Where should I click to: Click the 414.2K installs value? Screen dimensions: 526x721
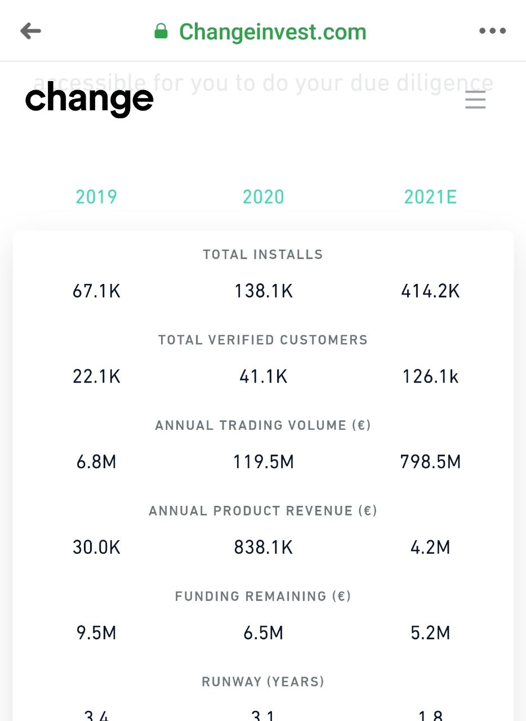pos(430,291)
